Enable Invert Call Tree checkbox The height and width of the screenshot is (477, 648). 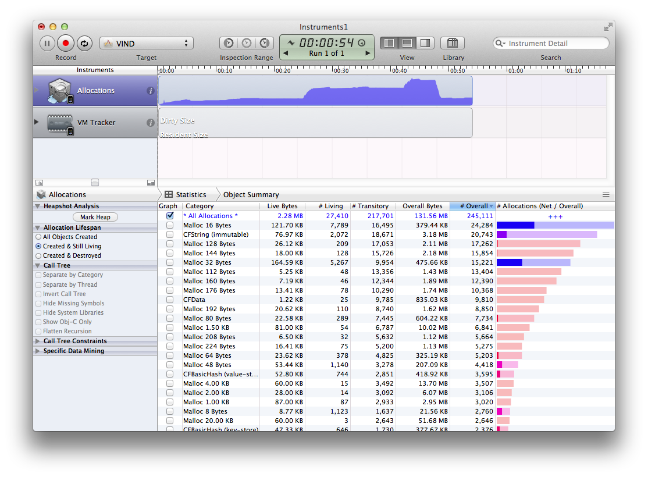(38, 294)
